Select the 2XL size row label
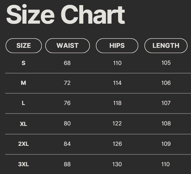This screenshot has height=174, width=191. (x=23, y=144)
